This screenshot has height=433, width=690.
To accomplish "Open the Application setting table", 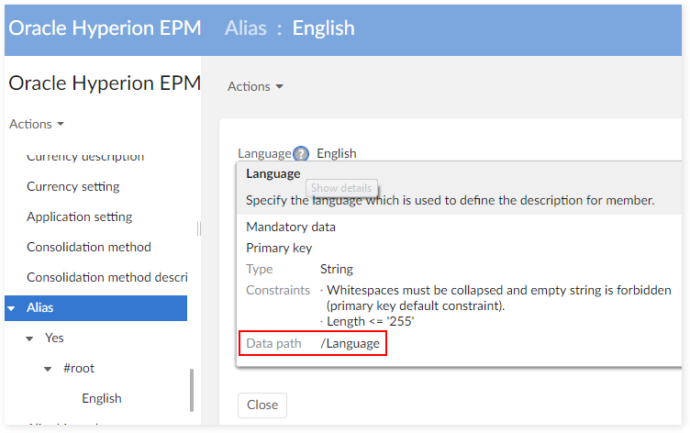I will 80,216.
